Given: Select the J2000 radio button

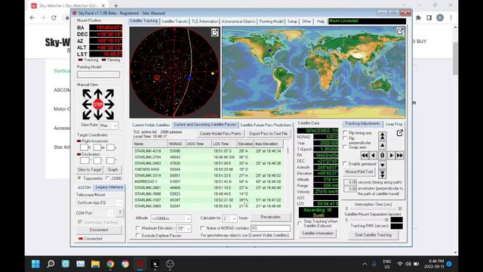Looking at the screenshot, I should [107, 178].
